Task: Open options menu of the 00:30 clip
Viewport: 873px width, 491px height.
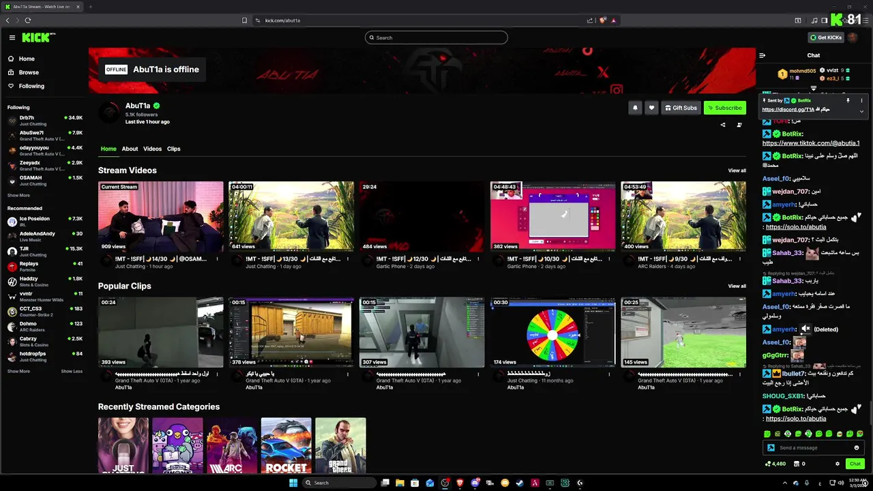Action: tap(609, 374)
